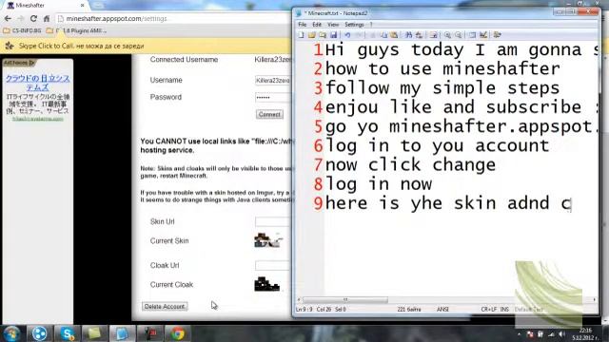609x342 pixels.
Task: Open the Edit menu in Notepad2
Action: tap(317, 25)
